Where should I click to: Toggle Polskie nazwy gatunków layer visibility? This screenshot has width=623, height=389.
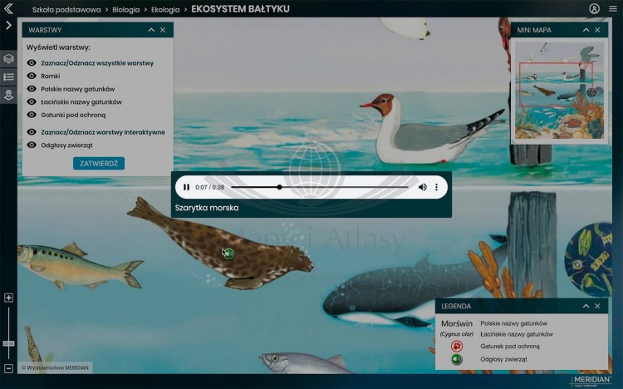coord(32,88)
